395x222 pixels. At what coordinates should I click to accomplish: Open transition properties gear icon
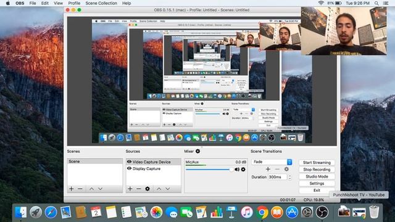pyautogui.click(x=286, y=169)
